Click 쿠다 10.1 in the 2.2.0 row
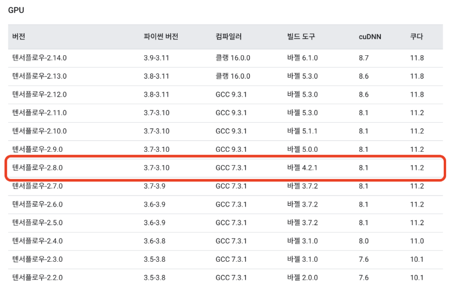Viewport: 449px width, 285px height. point(417,277)
